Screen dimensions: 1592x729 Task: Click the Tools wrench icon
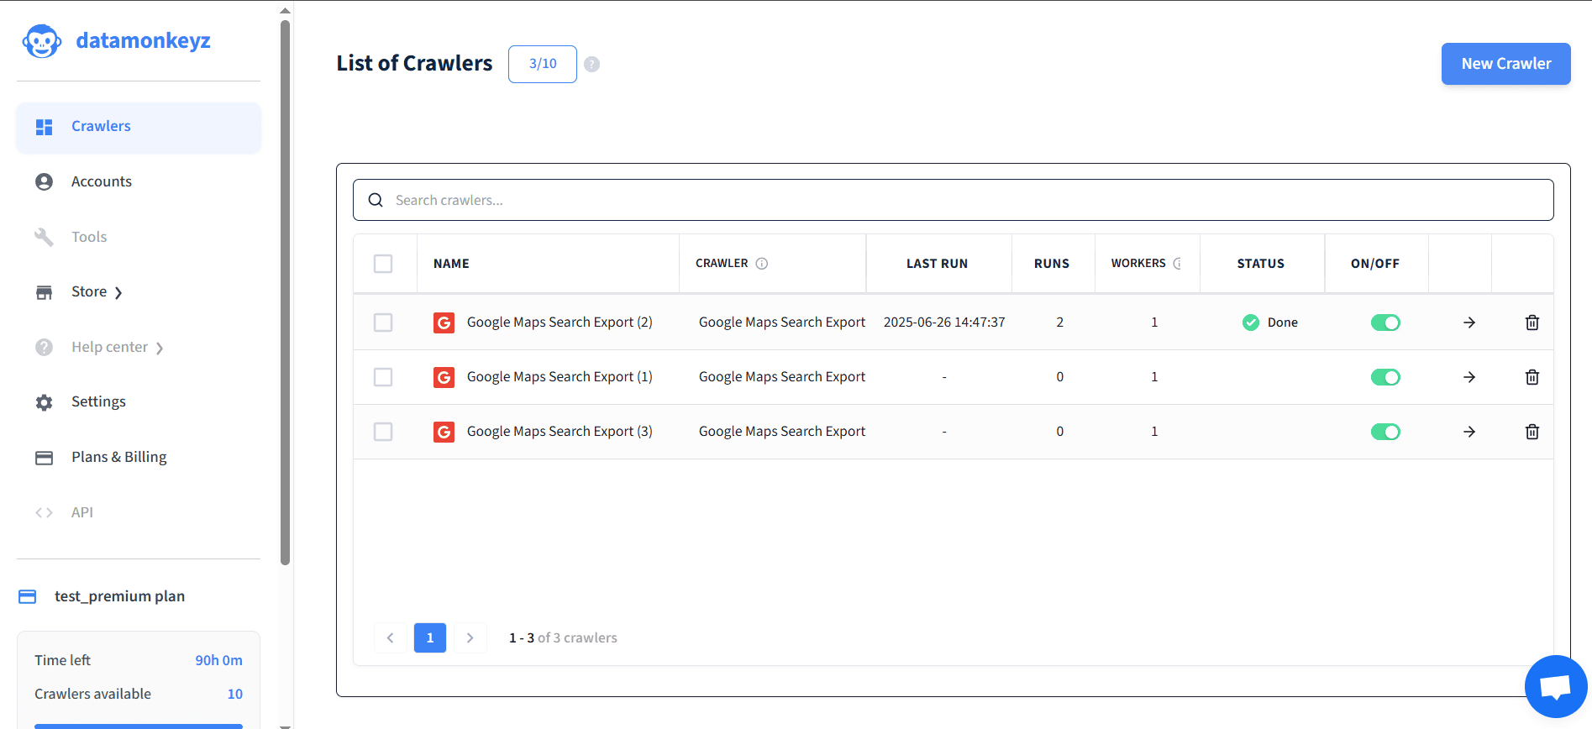click(x=45, y=237)
